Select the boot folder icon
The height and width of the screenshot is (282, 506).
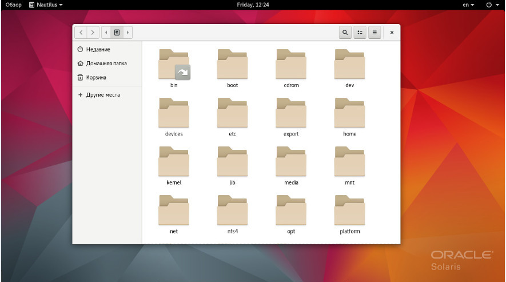[x=232, y=64]
